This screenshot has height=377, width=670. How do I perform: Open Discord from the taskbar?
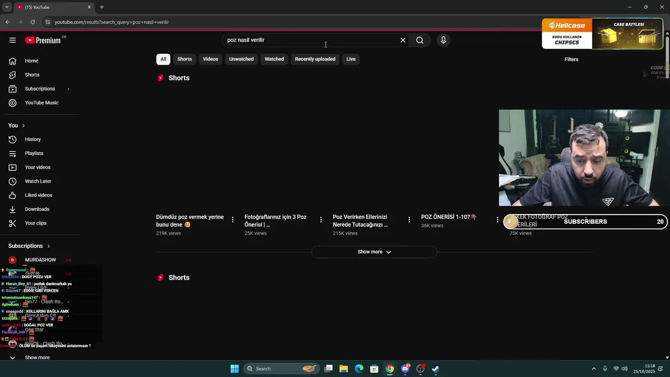click(405, 369)
